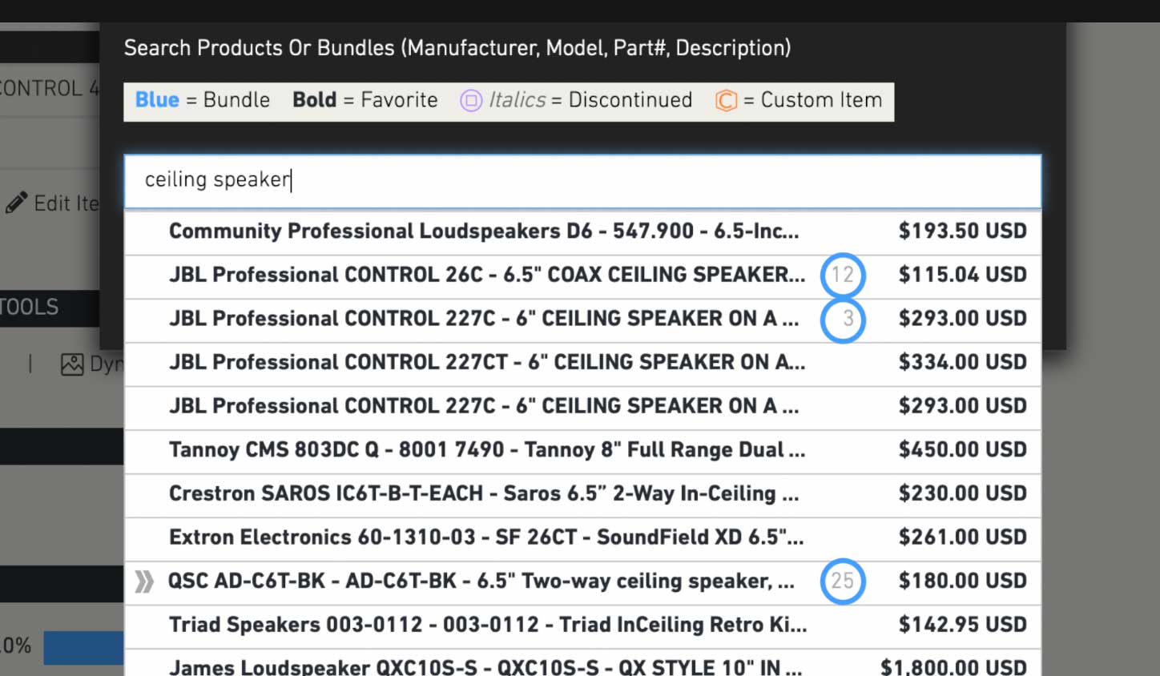Viewport: 1160px width, 676px height.
Task: Click the $142.95 USD price
Action: [962, 626]
